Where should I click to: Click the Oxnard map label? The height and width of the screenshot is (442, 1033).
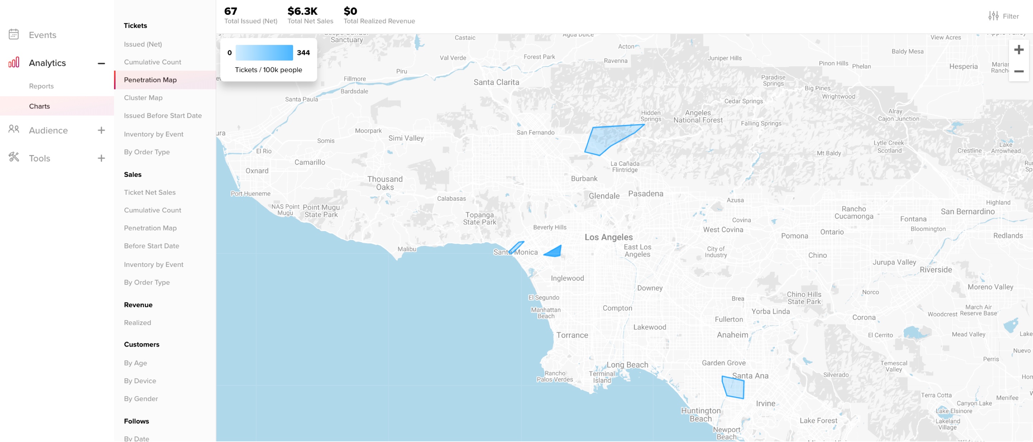(257, 171)
